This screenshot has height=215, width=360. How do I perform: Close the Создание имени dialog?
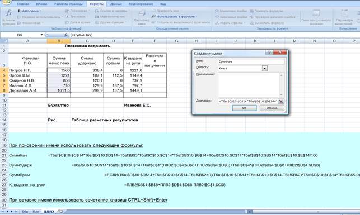(279, 52)
